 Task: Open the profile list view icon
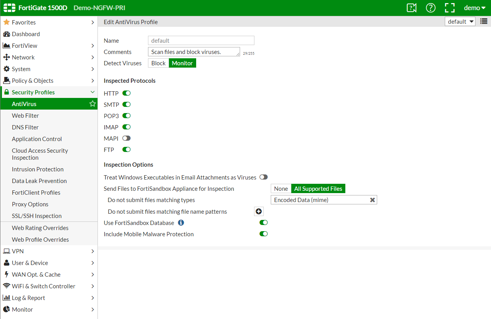(x=484, y=21)
